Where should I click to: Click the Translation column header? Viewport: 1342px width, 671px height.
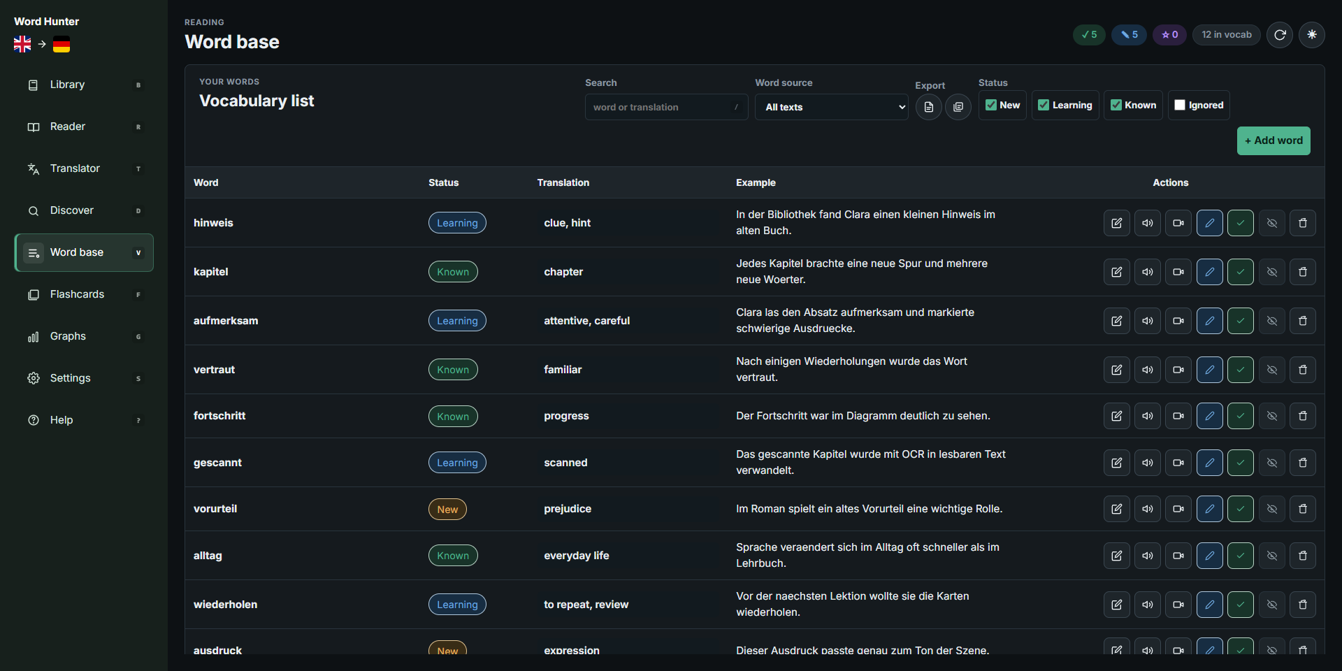coord(563,182)
